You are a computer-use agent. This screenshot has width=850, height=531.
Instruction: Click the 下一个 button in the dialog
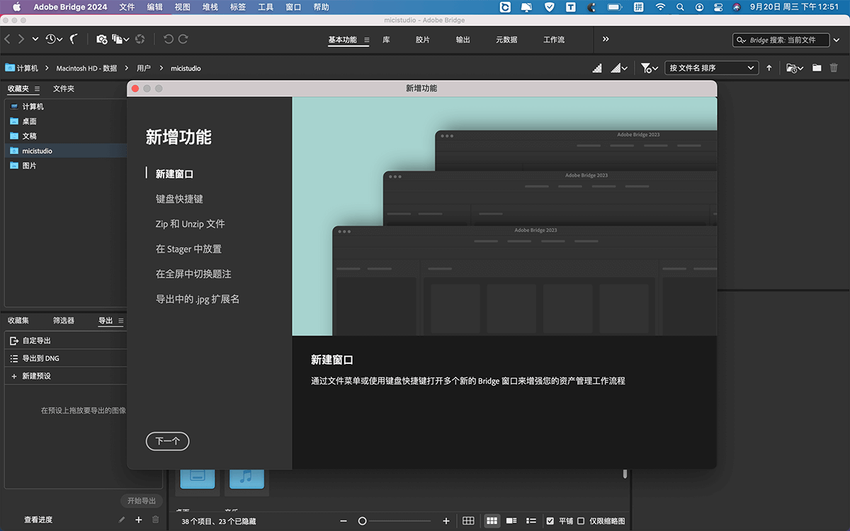click(167, 441)
